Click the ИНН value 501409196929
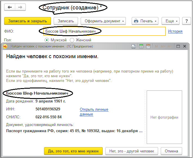This screenshot has height=158, width=193. coord(48,109)
